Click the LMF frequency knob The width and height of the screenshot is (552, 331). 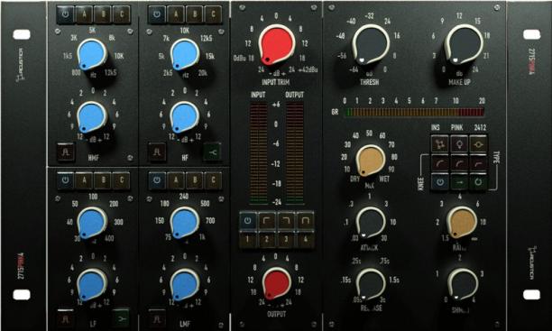pyautogui.click(x=185, y=223)
